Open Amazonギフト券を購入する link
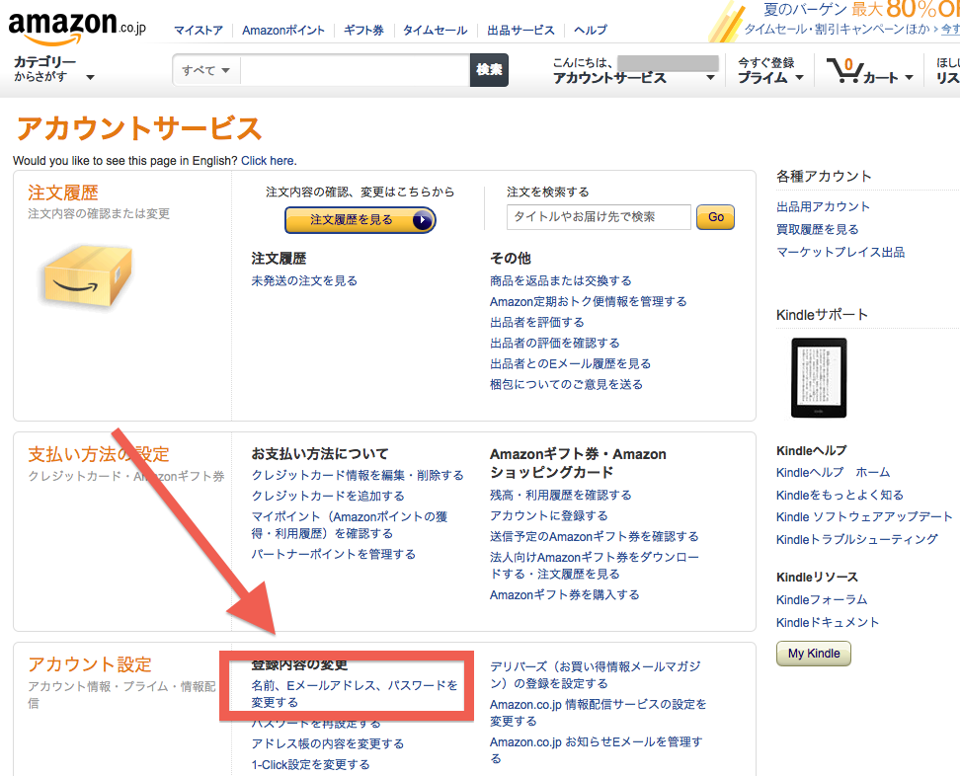 (x=565, y=594)
